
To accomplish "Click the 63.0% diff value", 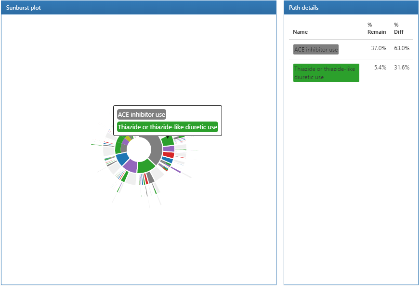I will 402,48.
